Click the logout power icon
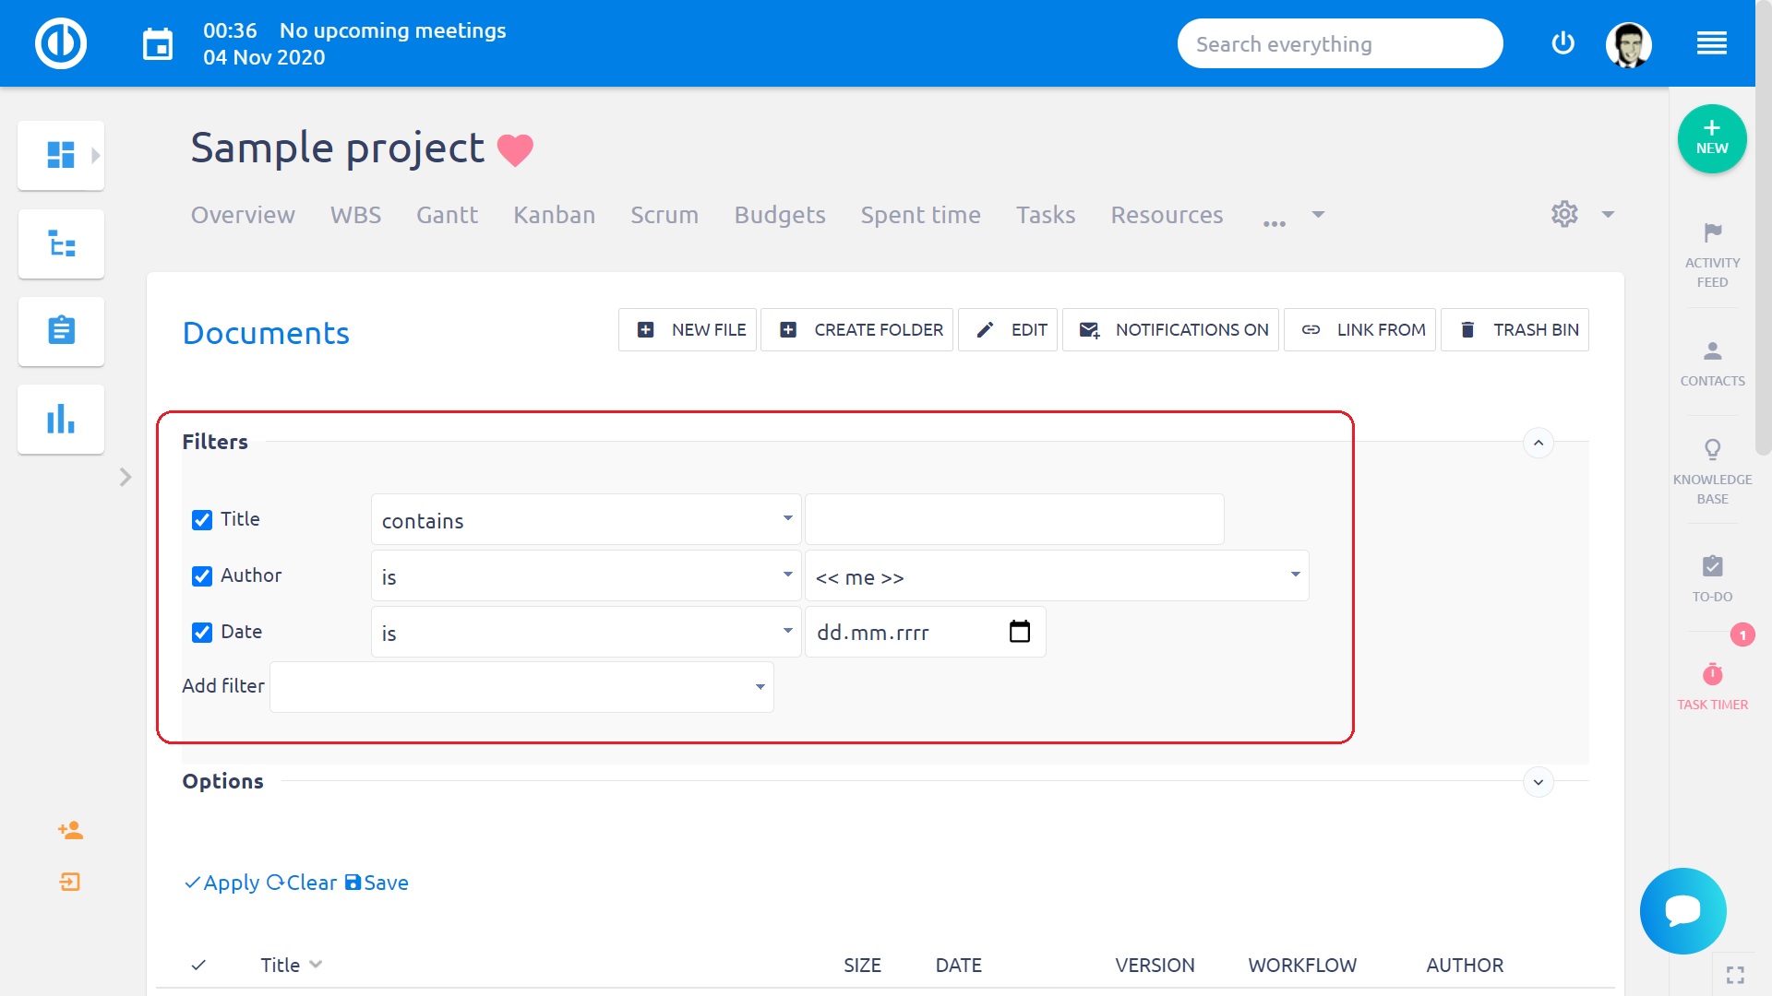Viewport: 1772px width, 996px height. click(x=1562, y=42)
